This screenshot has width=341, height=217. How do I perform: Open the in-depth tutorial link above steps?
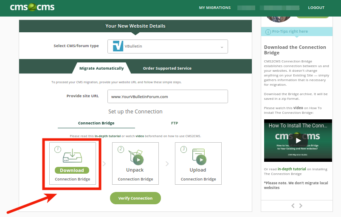click(107, 136)
